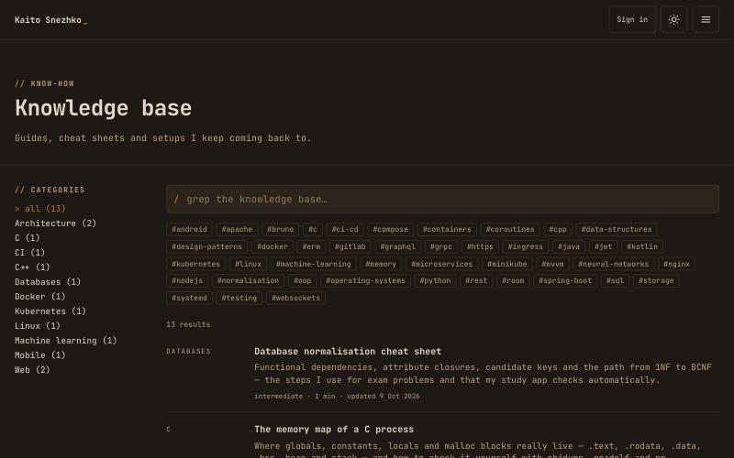Pick the #graphql tag
The image size is (734, 458).
[397, 246]
